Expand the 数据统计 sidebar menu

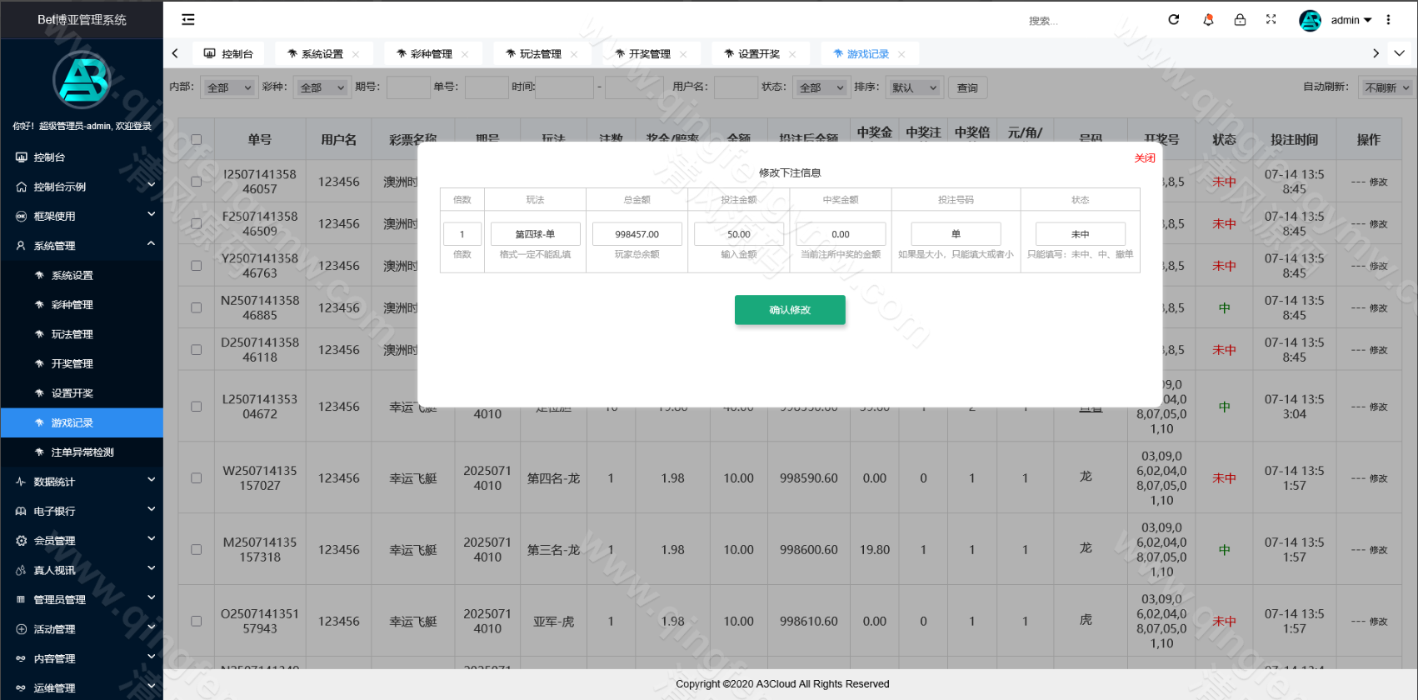click(82, 482)
